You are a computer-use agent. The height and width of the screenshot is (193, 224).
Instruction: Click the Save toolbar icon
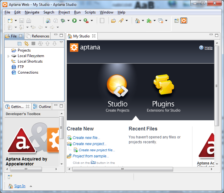tap(21, 21)
